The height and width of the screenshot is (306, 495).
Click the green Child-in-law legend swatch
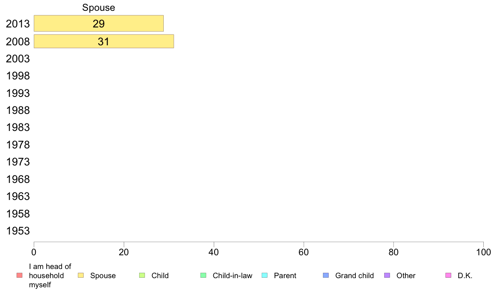pyautogui.click(x=203, y=275)
